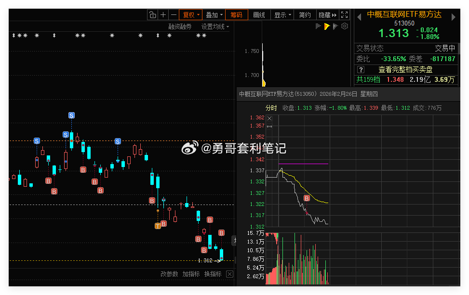The width and height of the screenshot is (469, 295).
Task: Click 换指标 to change the indicator
Action: point(213,274)
